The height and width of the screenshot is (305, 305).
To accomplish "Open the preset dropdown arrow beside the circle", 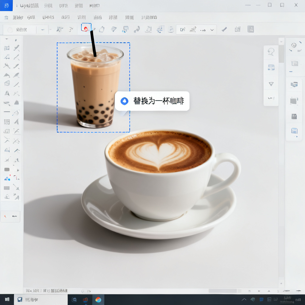I will (43, 30).
